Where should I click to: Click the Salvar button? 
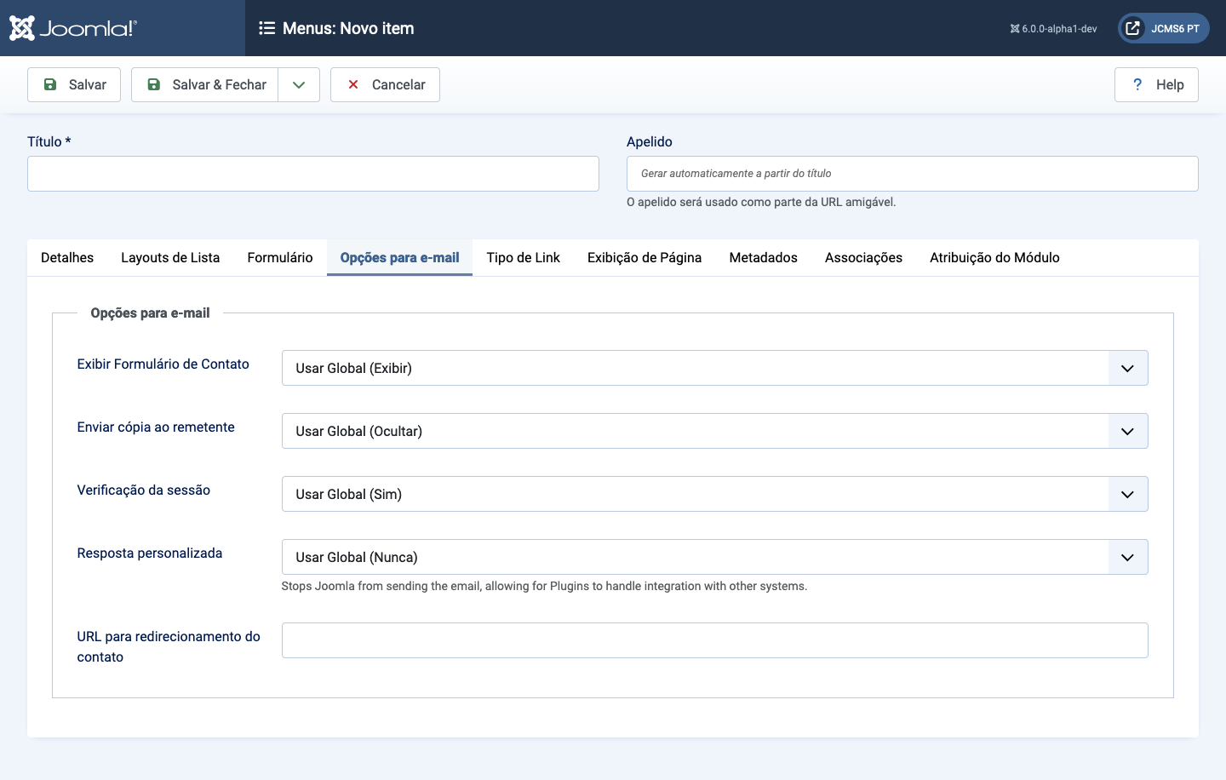[x=74, y=84]
